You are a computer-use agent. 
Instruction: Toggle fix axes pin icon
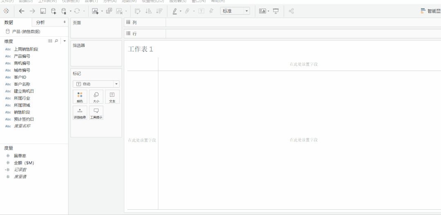(x=211, y=11)
